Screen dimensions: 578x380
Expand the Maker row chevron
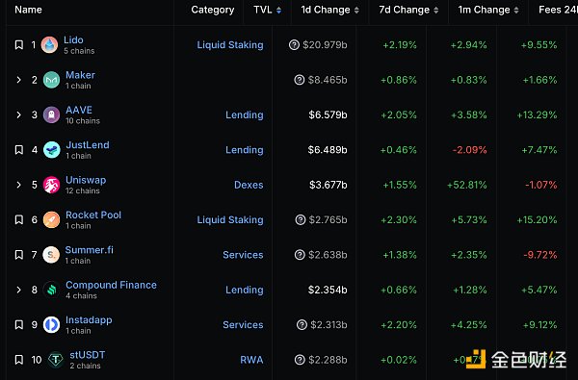(x=19, y=80)
